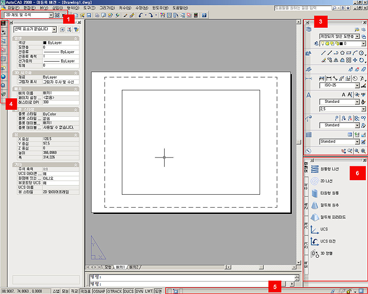Toggle 극좌표 polar tracking
Image resolution: width=368 pixels, height=294 pixels.
86,291
